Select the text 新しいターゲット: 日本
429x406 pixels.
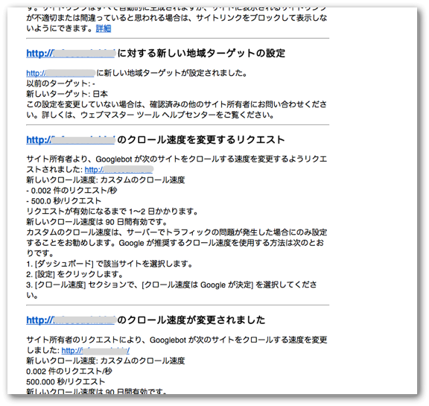67,94
